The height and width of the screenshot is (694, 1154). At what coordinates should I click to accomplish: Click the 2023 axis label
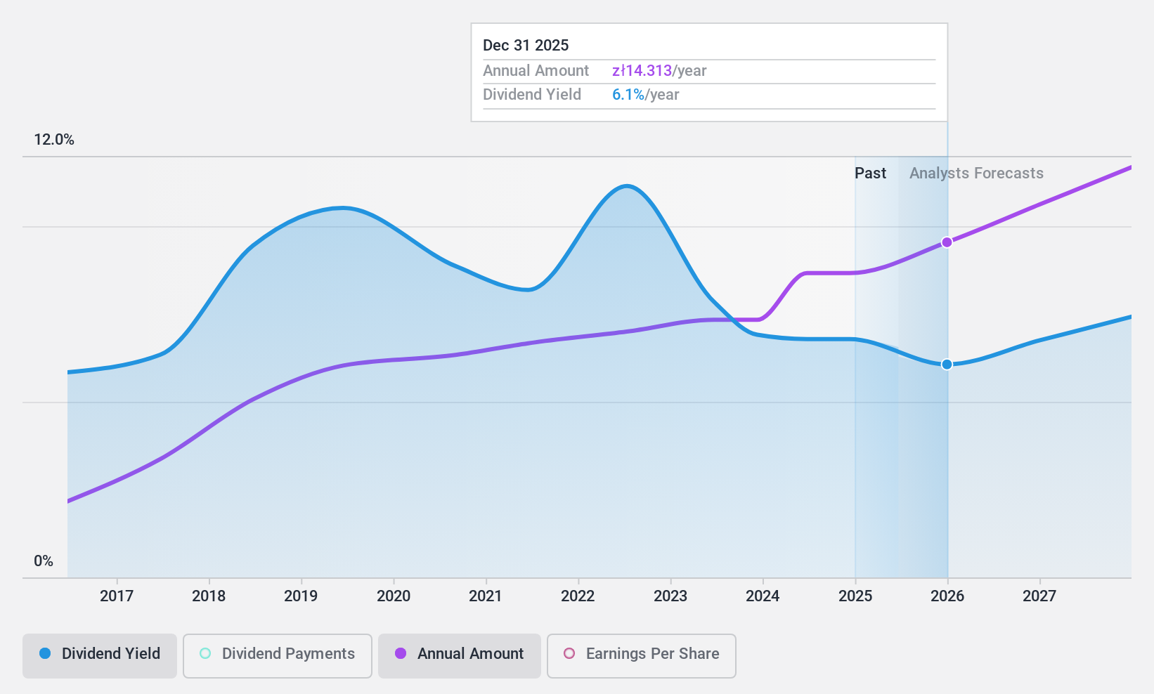pos(670,596)
